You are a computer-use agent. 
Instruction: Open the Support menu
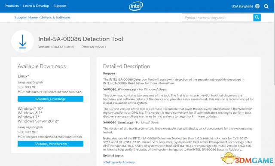pos(60,6)
